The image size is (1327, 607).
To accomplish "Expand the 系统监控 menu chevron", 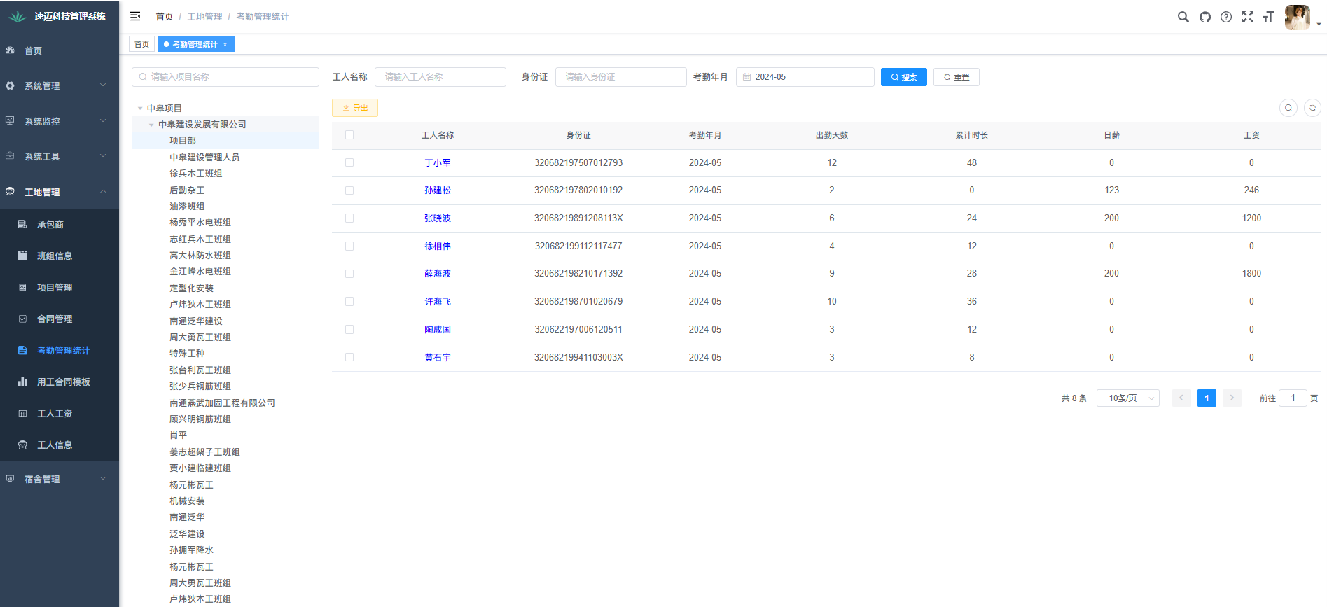I will [103, 120].
